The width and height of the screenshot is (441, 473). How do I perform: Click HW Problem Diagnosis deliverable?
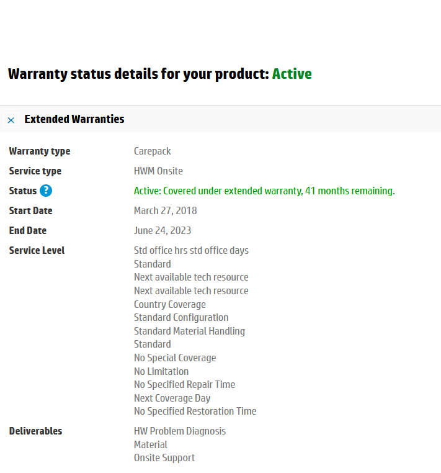180,431
